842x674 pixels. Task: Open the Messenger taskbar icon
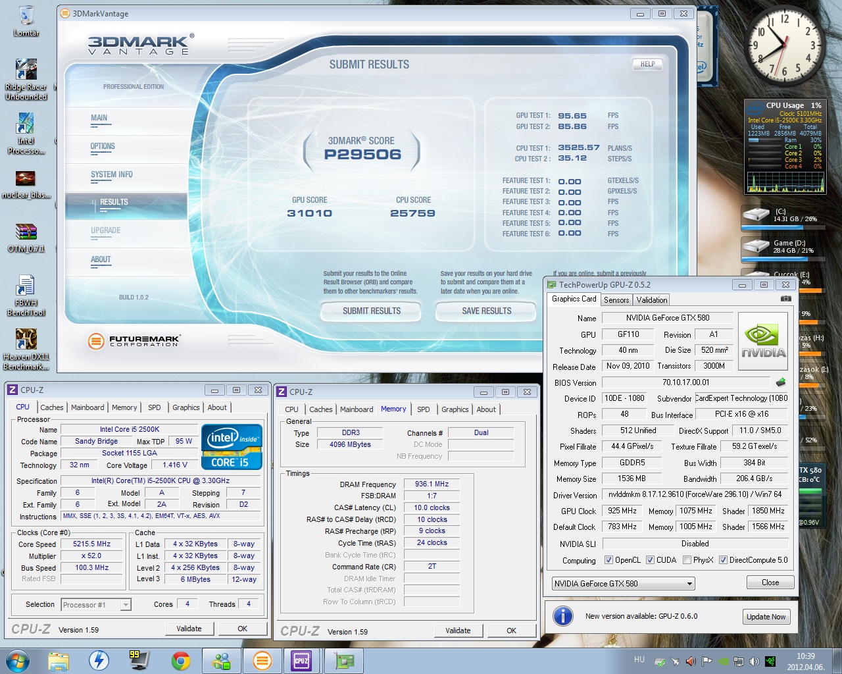pos(222,660)
